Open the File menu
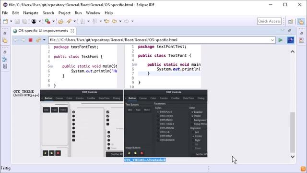Viewport: 307px width, 173px height. point(5,13)
